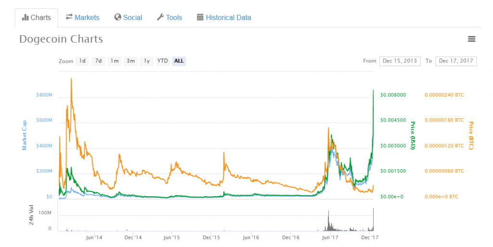Viewport: 493px width, 247px height.
Task: Select the ALL zoom range
Action: 179,61
